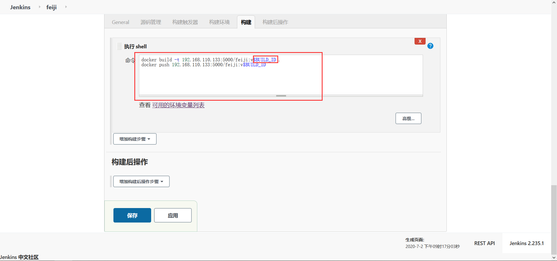Open the Jenkins breadcrumb arrow menu
The width and height of the screenshot is (557, 261).
coord(39,7)
